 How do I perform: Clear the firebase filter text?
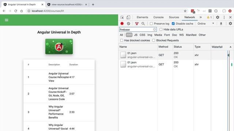click(x=154, y=29)
